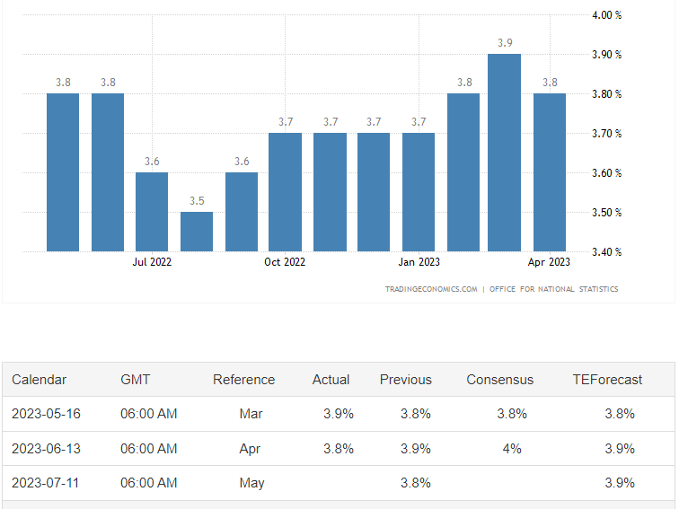The image size is (688, 509).
Task: Click the Jan 2023 bar showing 3.7
Action: (419, 192)
